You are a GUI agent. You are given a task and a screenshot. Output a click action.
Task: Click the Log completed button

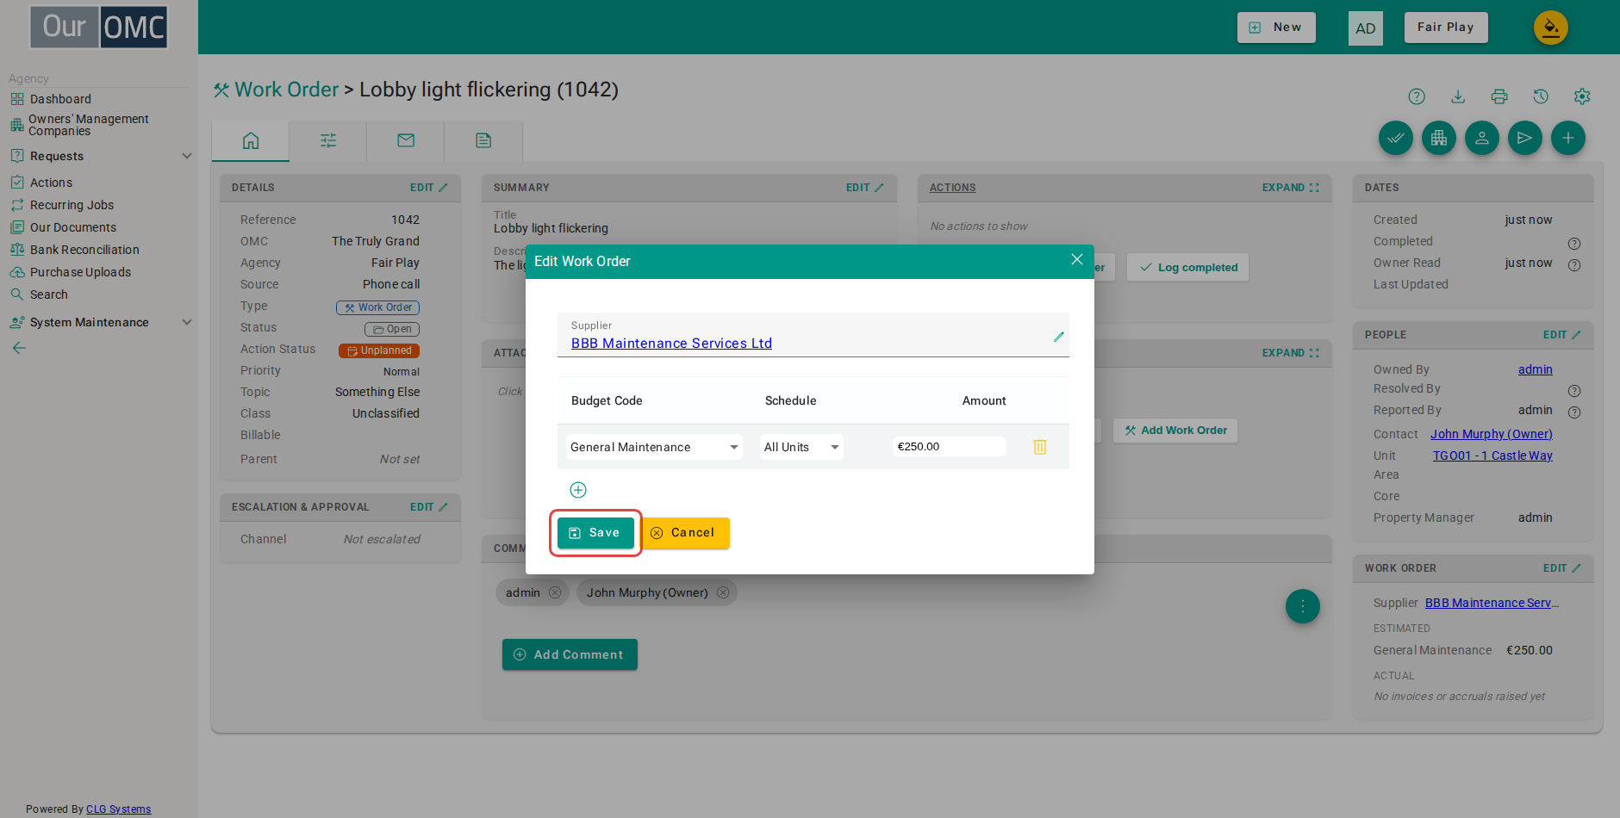tap(1188, 267)
